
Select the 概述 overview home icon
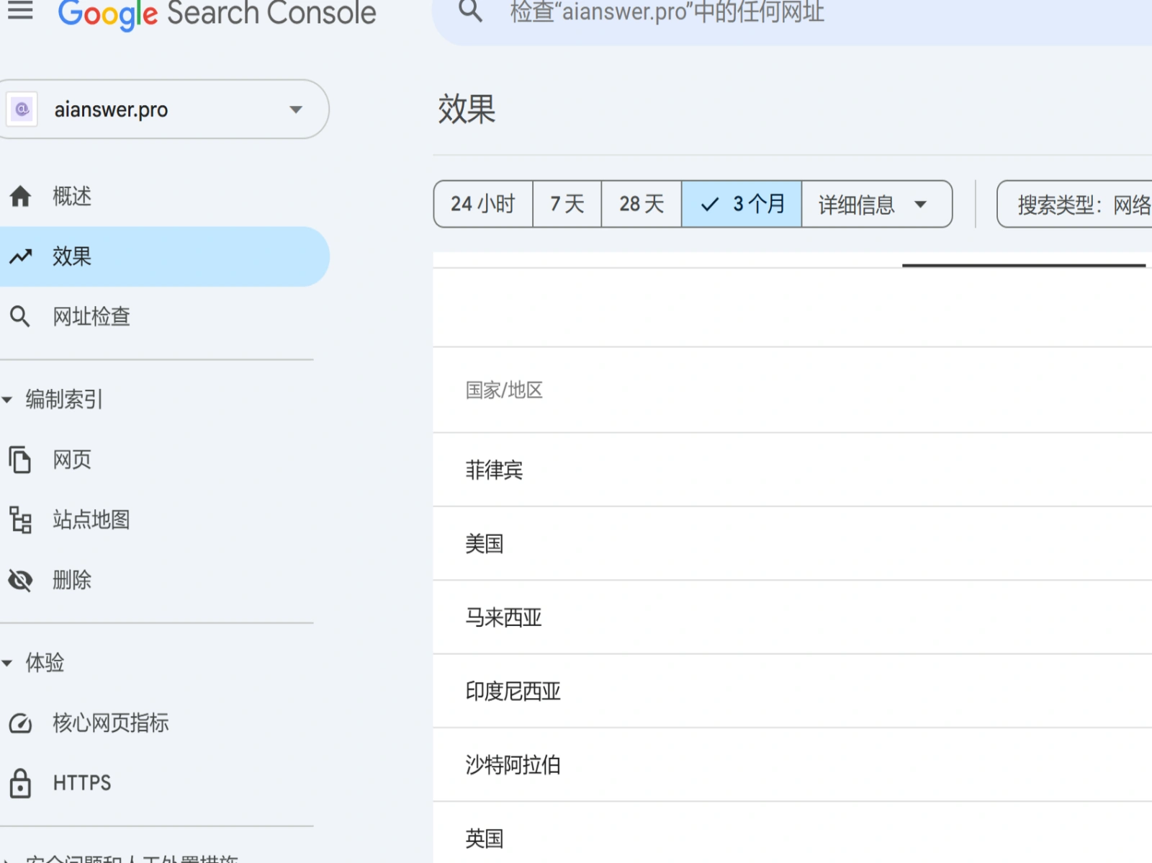pyautogui.click(x=21, y=196)
